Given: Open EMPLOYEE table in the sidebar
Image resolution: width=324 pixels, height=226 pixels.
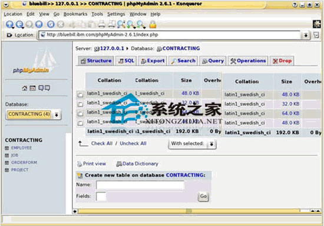Looking at the screenshot, I should pos(21,148).
